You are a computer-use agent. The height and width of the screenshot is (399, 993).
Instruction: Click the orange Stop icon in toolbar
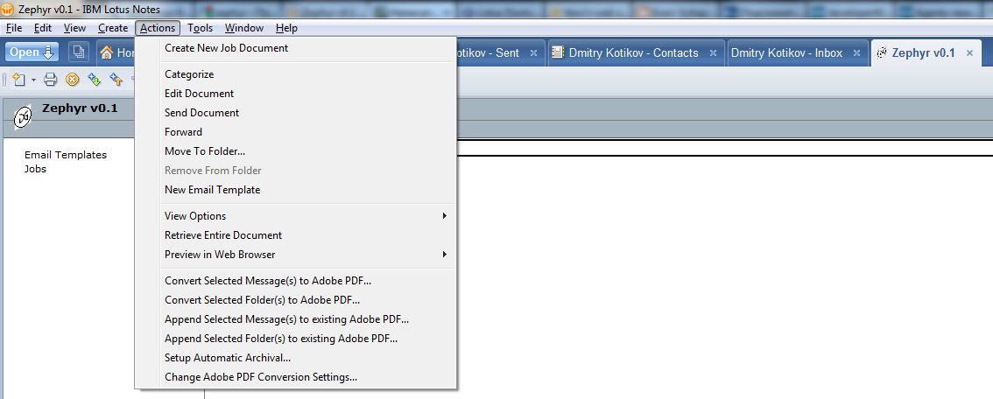73,80
